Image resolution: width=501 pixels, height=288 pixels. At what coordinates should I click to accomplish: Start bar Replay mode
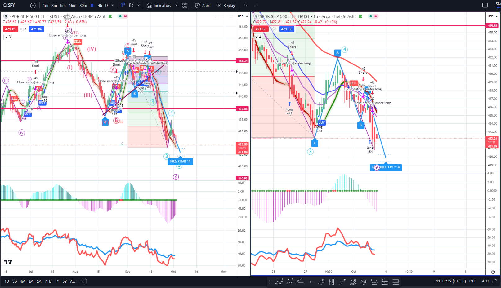coord(226,6)
